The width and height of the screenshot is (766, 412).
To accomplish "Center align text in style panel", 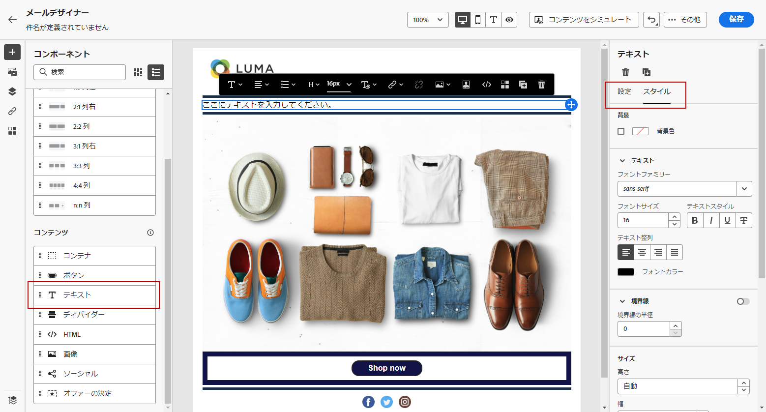I will (x=642, y=252).
